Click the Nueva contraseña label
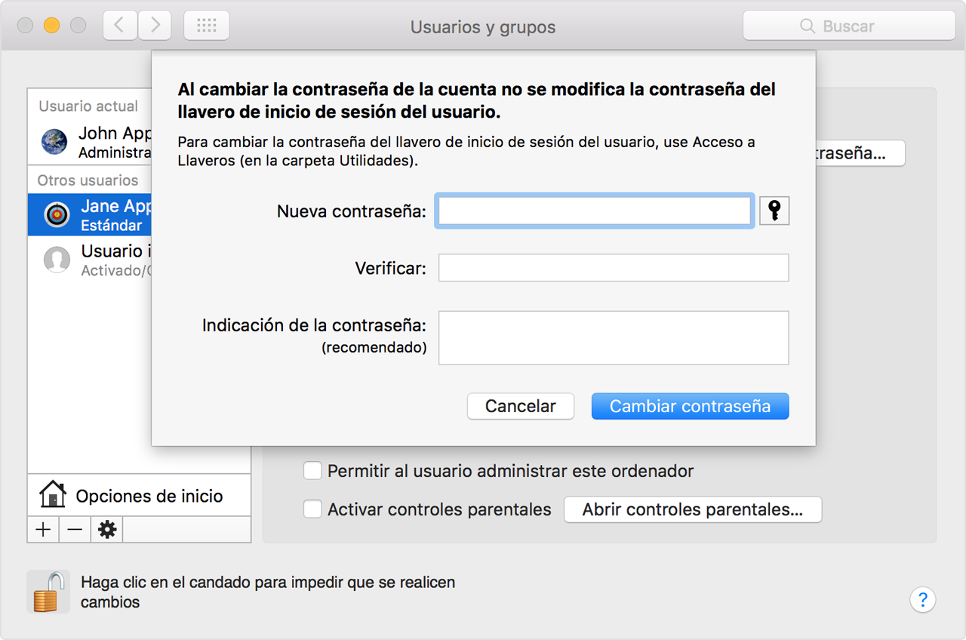Viewport: 966px width, 640px height. pos(352,211)
